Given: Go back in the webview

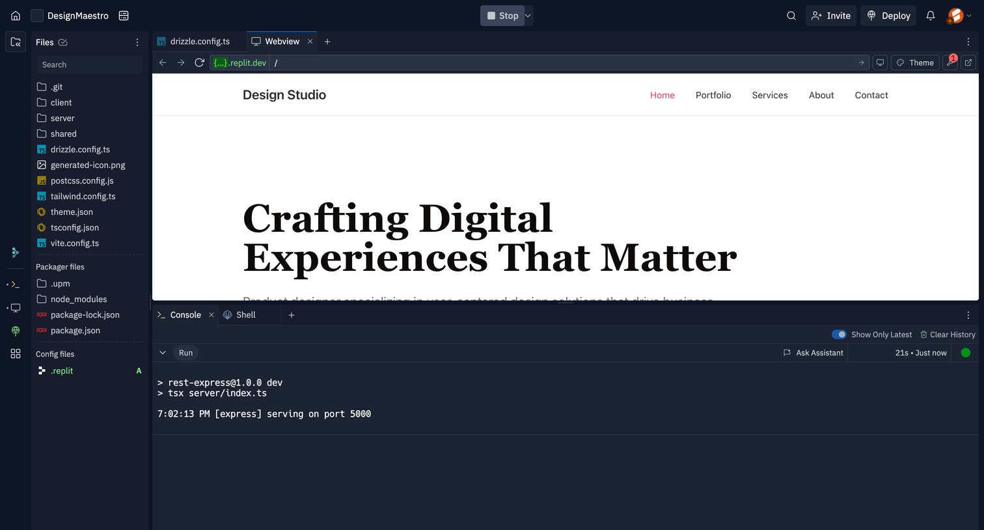Looking at the screenshot, I should (x=163, y=63).
